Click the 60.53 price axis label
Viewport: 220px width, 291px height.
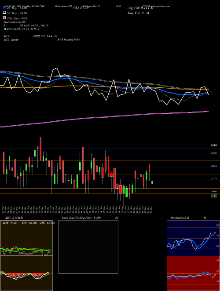tap(214, 166)
